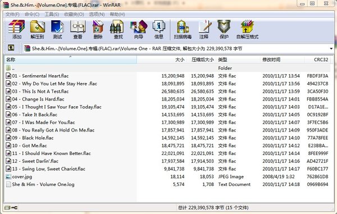Click the 扫描病毒 (Virus Scan) icon

[183, 26]
